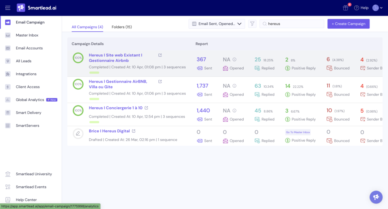The height and width of the screenshot is (209, 388).
Task: Click the 100% progress circle of Conciergerie campaign
Action: pos(78,110)
